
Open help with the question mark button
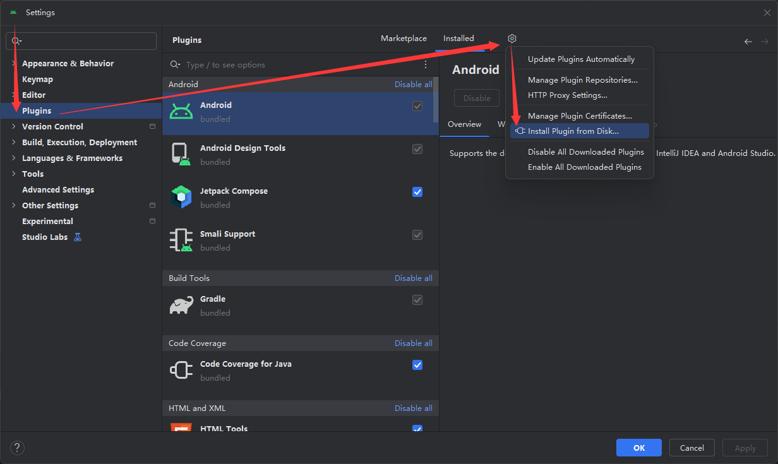(17, 448)
